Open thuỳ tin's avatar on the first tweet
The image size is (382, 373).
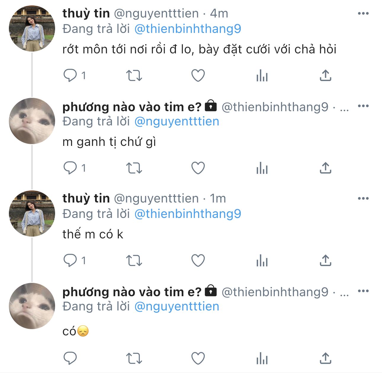click(x=32, y=28)
